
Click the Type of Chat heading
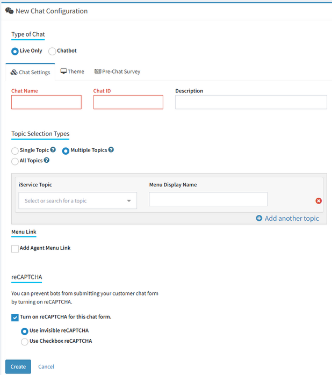[x=28, y=34]
